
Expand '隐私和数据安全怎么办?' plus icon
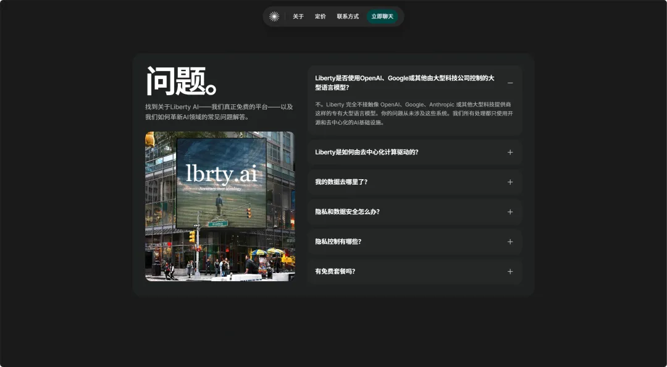(510, 212)
